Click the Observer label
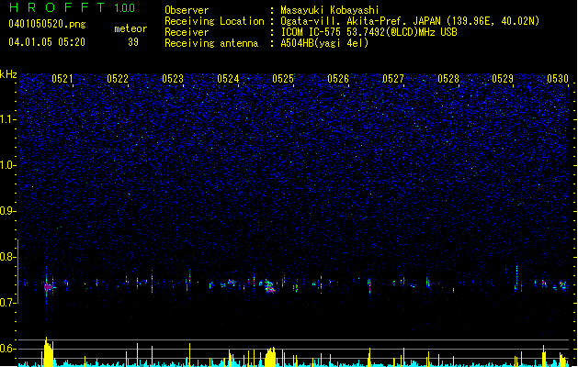This screenshot has height=367, width=578. 187,10
